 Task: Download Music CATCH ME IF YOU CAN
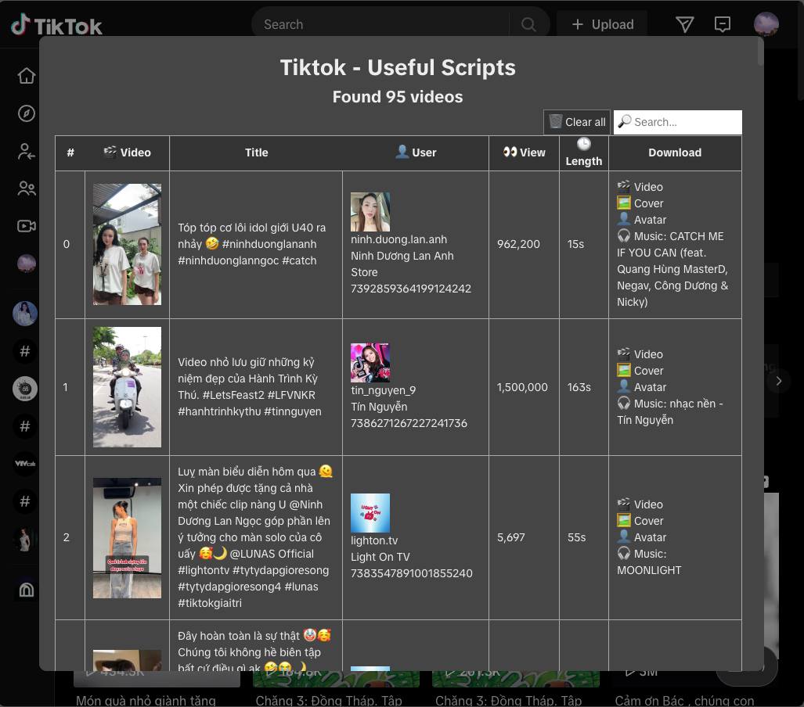672,269
